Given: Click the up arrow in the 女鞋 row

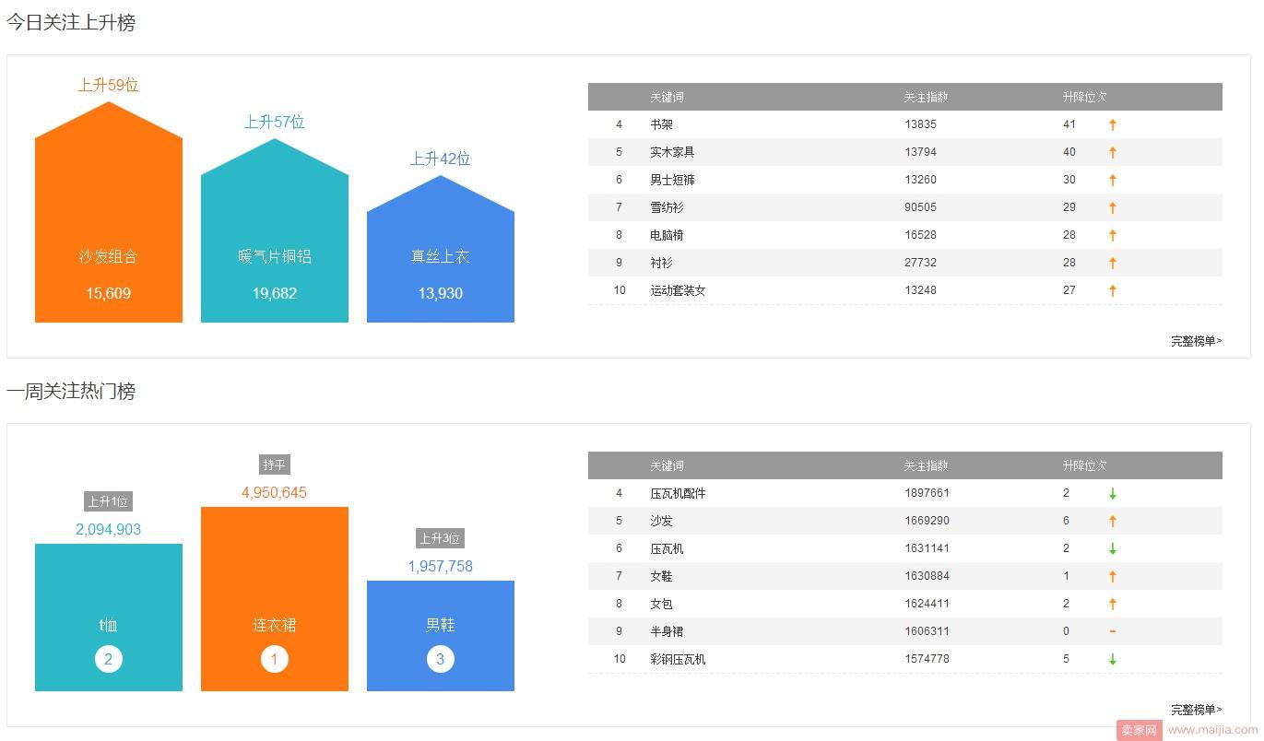Looking at the screenshot, I should tap(1113, 576).
